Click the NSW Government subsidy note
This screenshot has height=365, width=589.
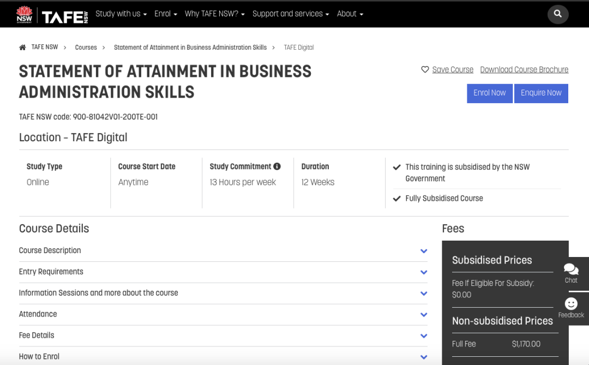click(467, 172)
